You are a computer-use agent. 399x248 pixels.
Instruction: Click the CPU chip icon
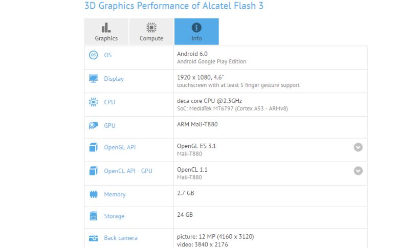point(94,102)
